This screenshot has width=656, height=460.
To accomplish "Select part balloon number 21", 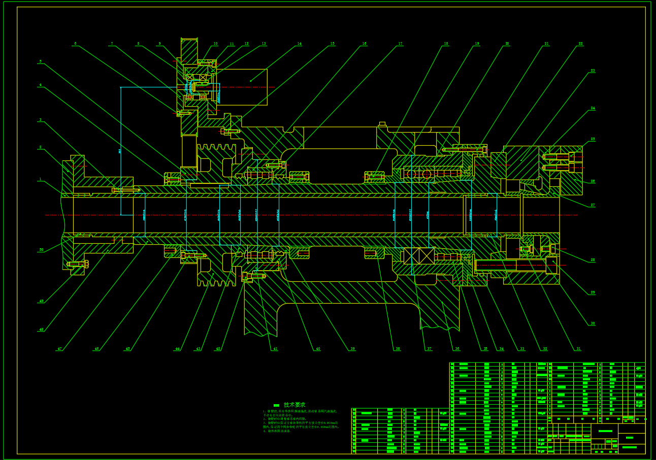I will click(x=546, y=44).
